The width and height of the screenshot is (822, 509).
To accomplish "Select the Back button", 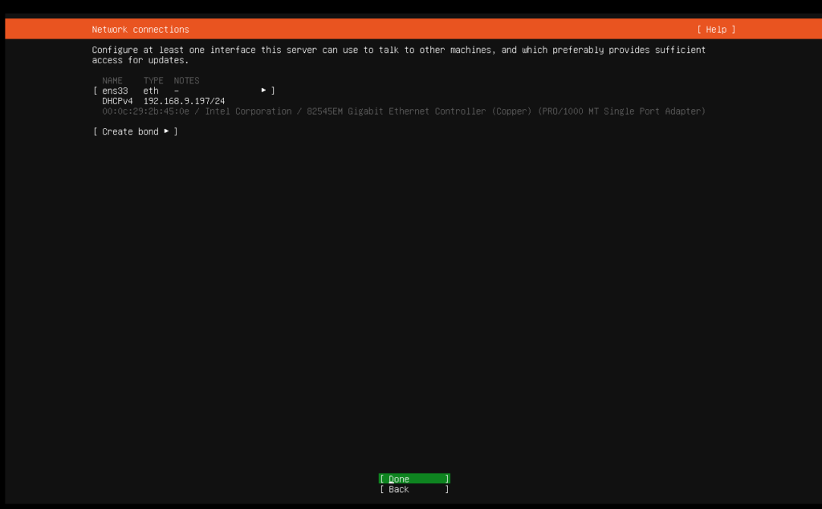I will click(414, 489).
